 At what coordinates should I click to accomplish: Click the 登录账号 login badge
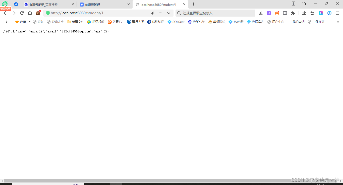coord(6,9)
